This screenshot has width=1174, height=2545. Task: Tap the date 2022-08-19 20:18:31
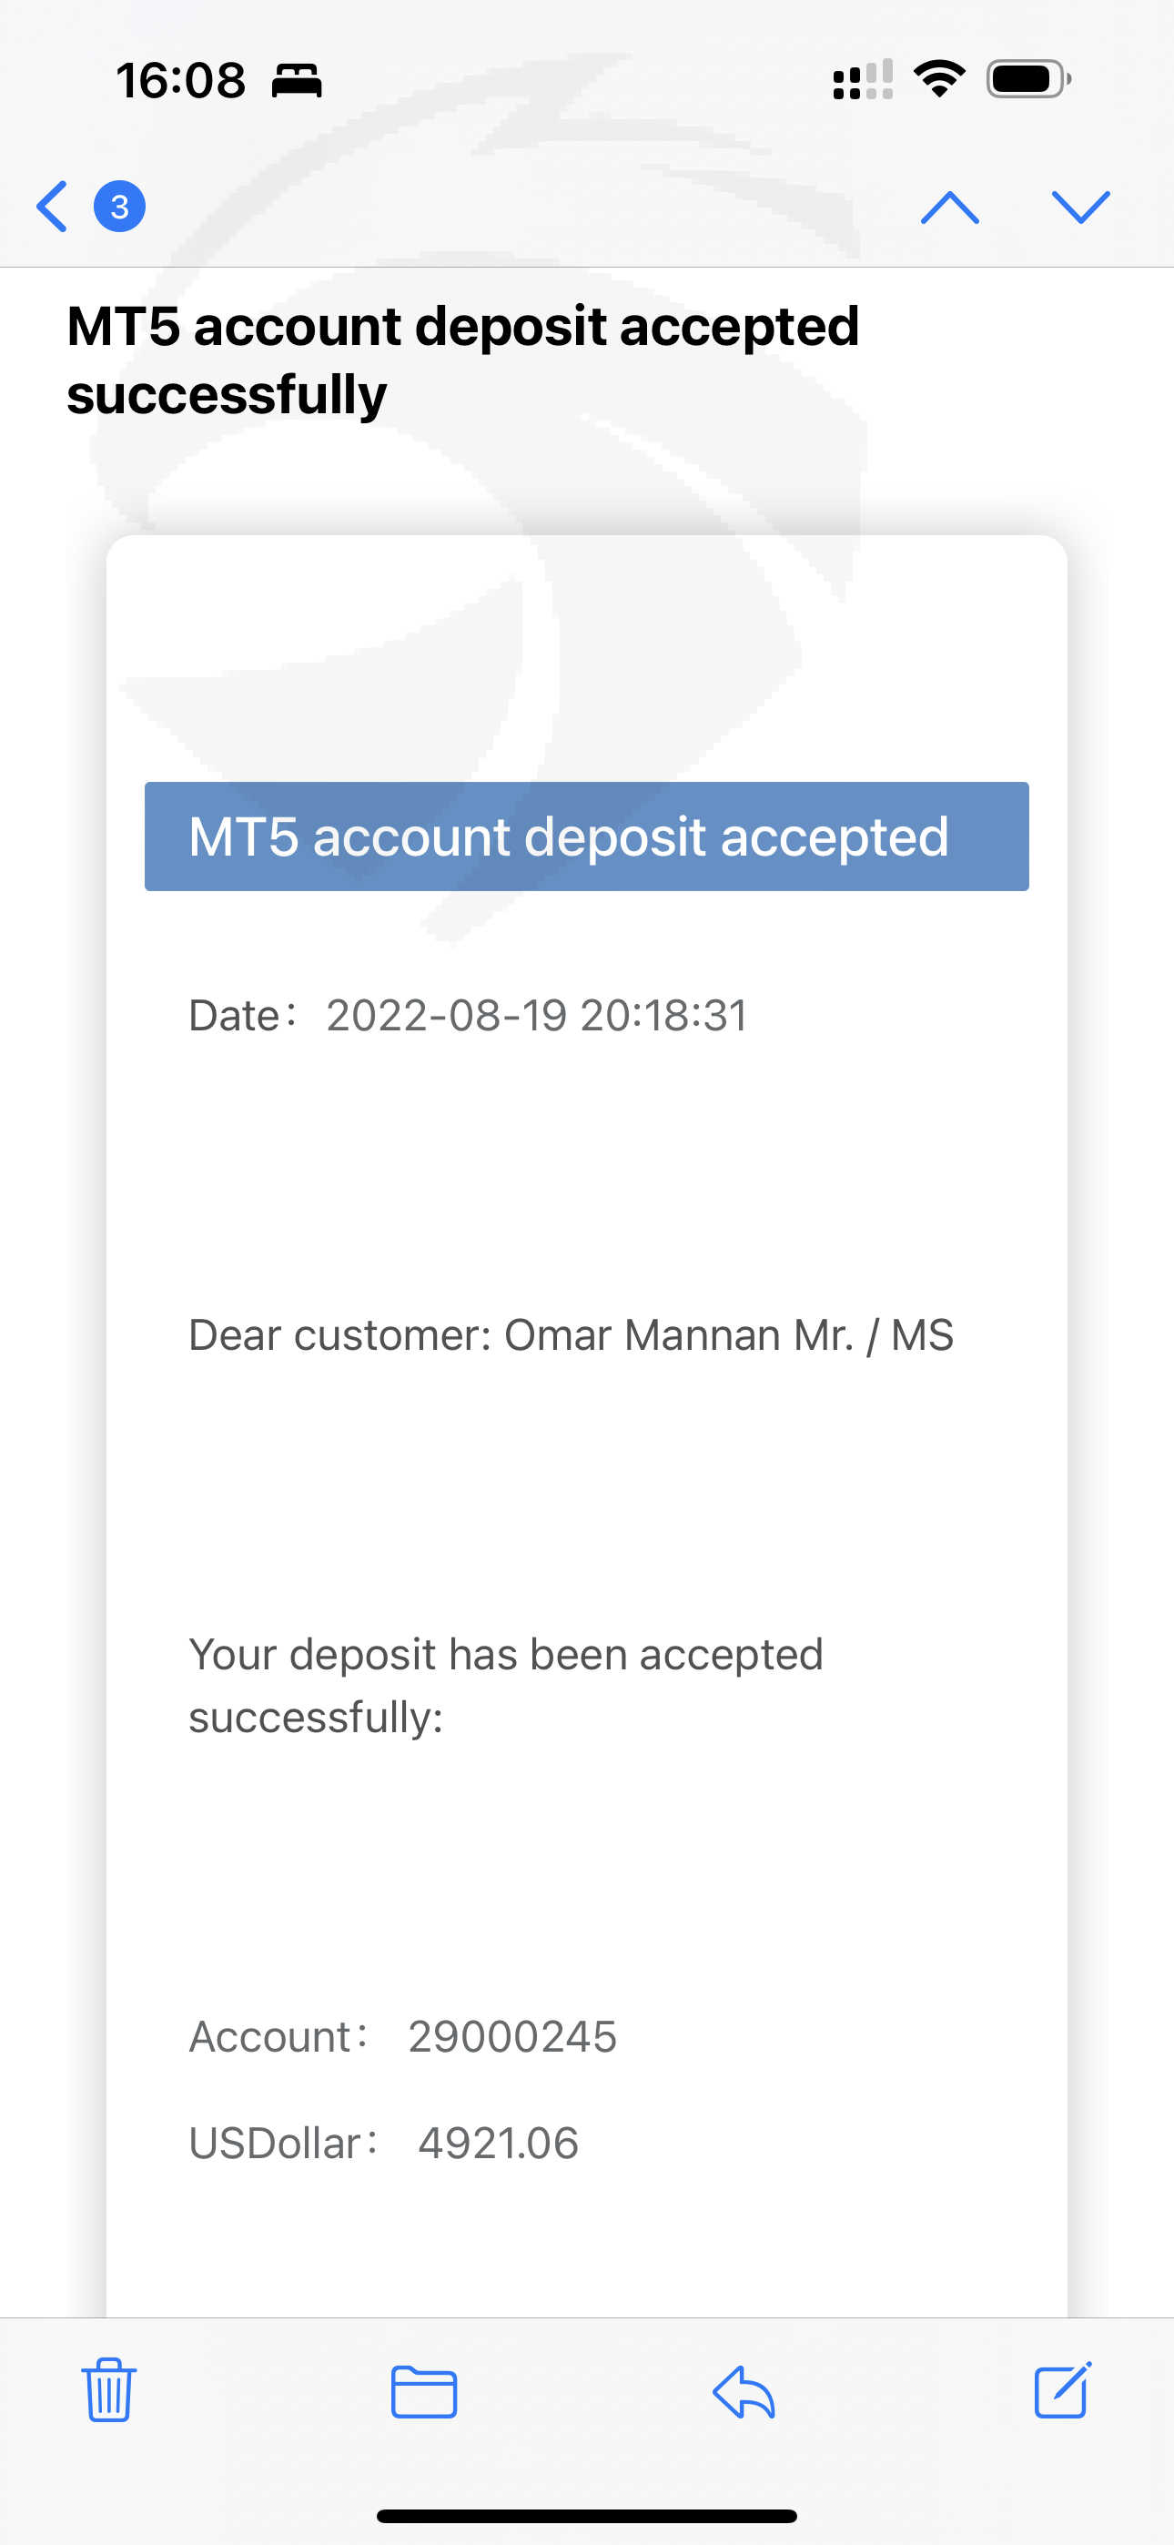(x=537, y=1016)
